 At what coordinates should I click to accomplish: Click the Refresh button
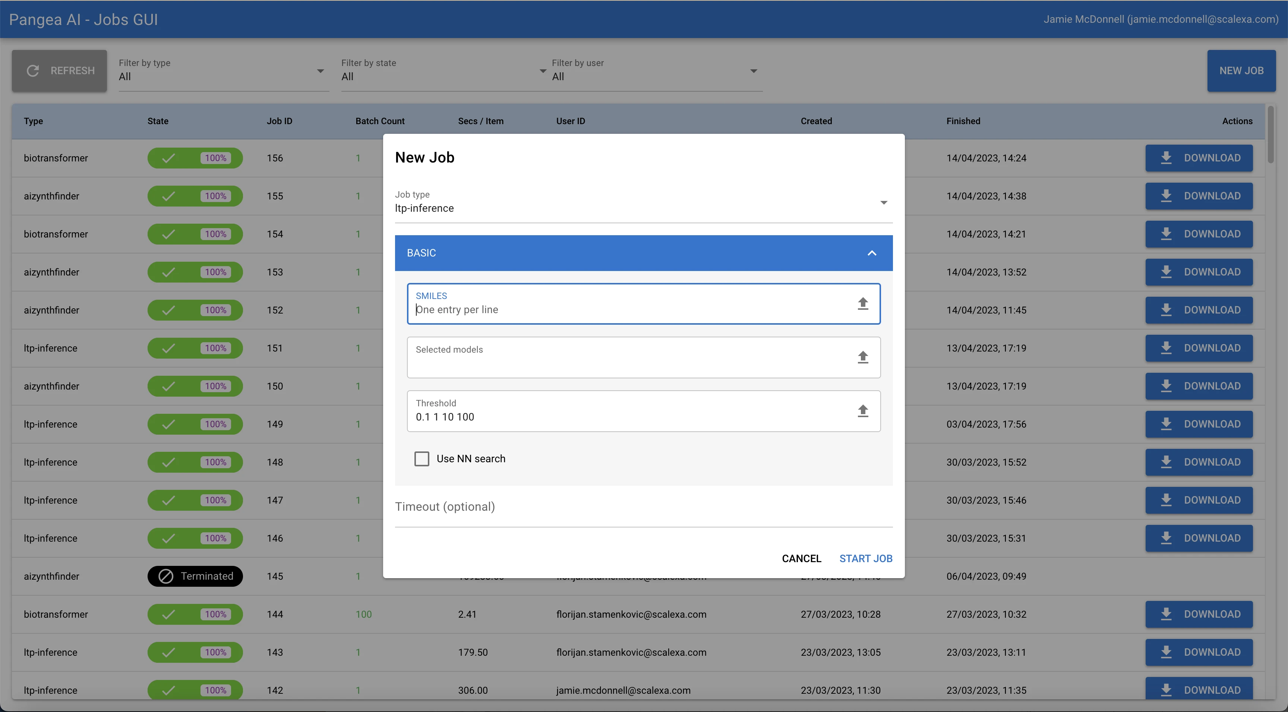(x=60, y=70)
